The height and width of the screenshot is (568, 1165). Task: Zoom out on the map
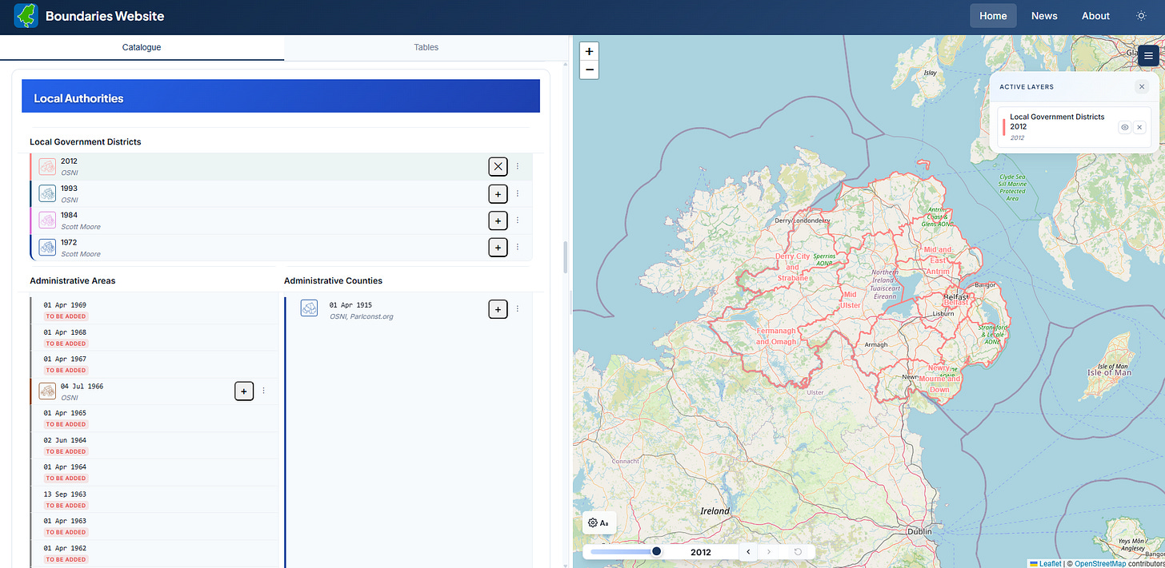[589, 70]
